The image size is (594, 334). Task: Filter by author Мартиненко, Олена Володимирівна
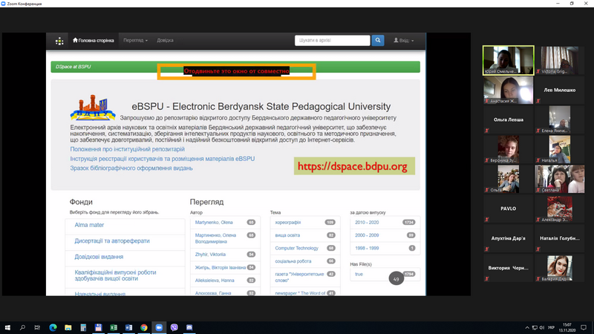click(215, 238)
